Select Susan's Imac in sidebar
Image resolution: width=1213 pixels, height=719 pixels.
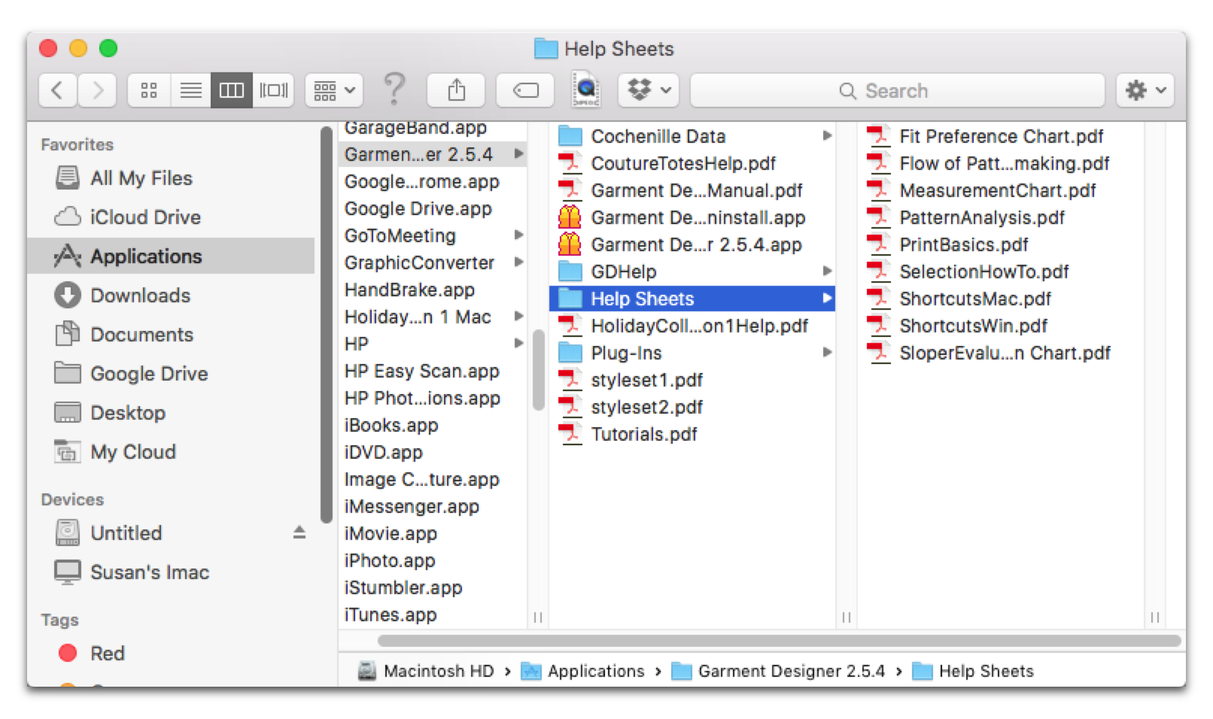(171, 572)
